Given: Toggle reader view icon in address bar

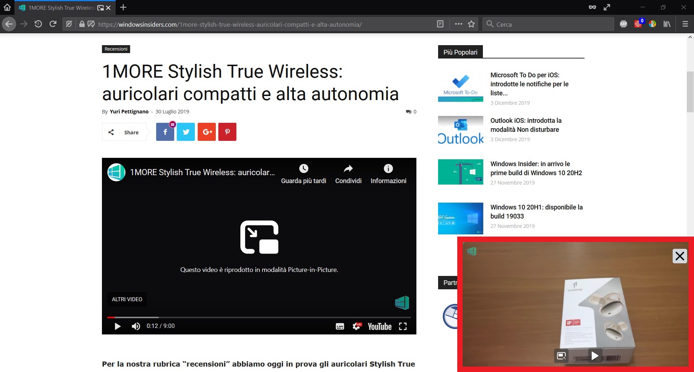Looking at the screenshot, I should [x=440, y=24].
